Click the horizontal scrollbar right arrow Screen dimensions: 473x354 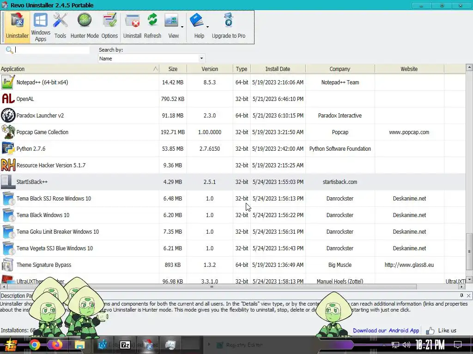pos(461,287)
